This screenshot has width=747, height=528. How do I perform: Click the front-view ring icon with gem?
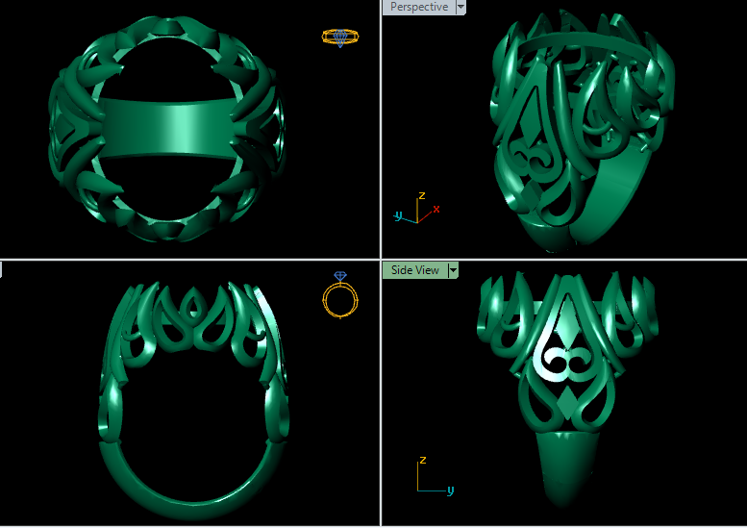[x=340, y=297]
